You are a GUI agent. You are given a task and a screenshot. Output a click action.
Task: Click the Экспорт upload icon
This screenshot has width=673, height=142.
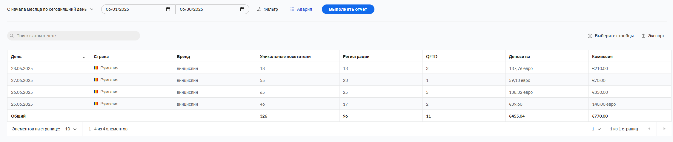coord(643,36)
